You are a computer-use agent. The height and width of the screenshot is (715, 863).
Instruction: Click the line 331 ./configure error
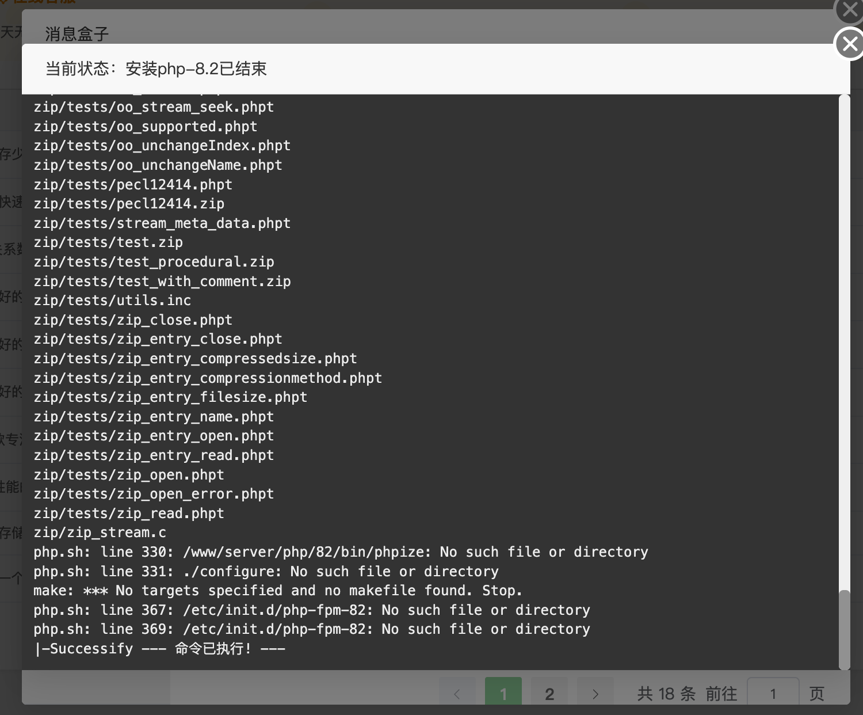(x=266, y=572)
